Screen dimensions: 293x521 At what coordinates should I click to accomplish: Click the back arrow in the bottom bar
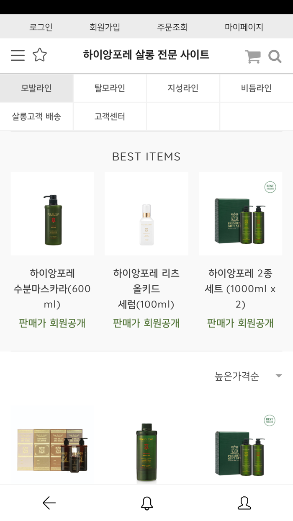point(49,503)
